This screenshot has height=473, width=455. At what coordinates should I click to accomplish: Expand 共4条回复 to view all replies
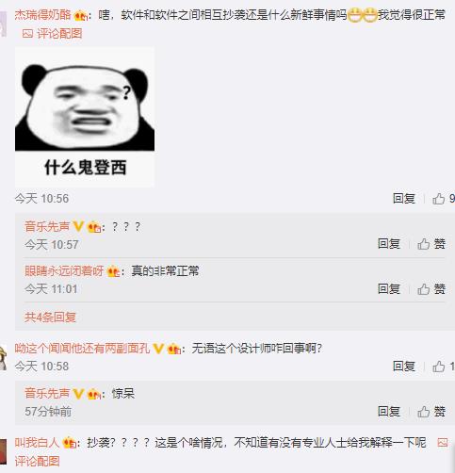[x=50, y=318]
